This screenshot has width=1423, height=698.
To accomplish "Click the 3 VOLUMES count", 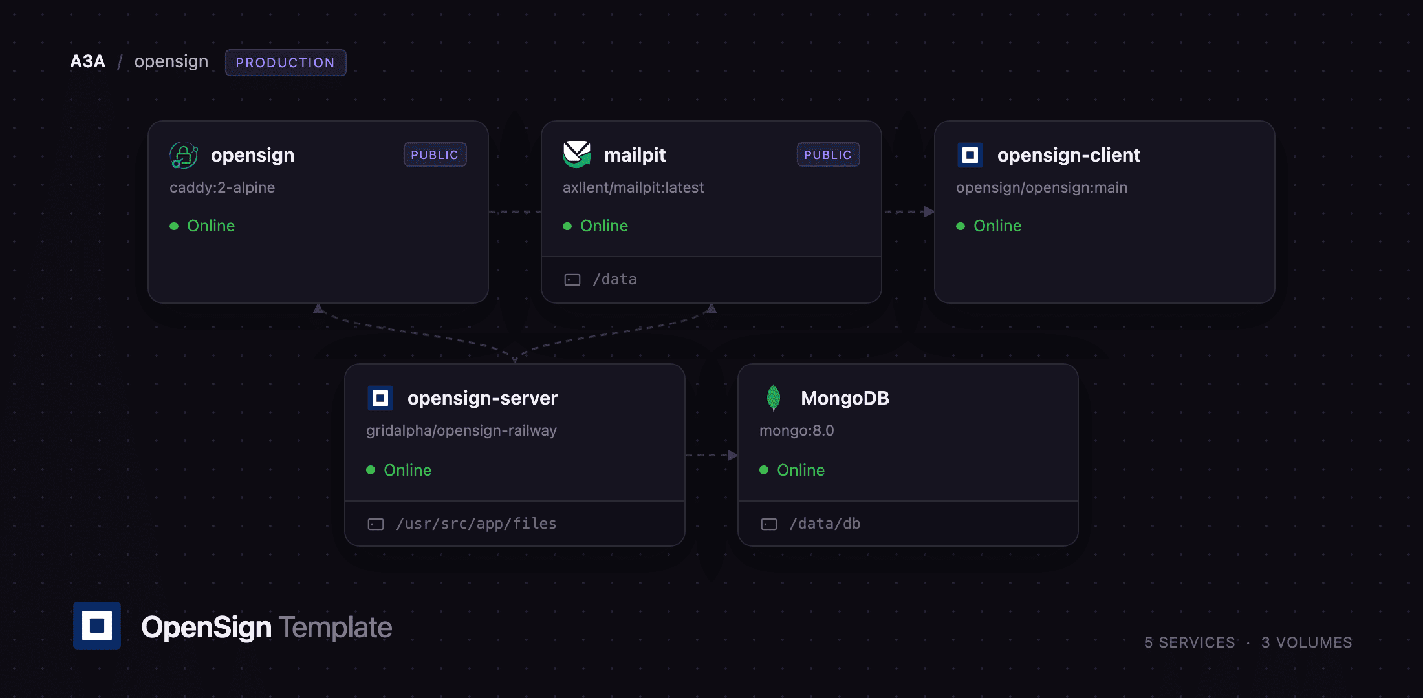I will point(1307,642).
